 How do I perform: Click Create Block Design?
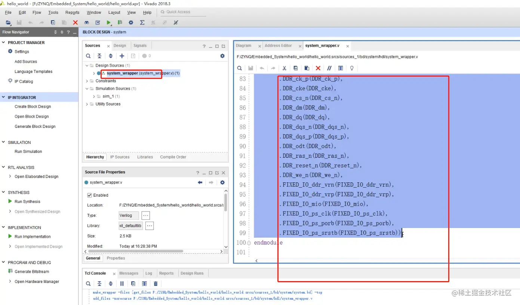tap(33, 107)
